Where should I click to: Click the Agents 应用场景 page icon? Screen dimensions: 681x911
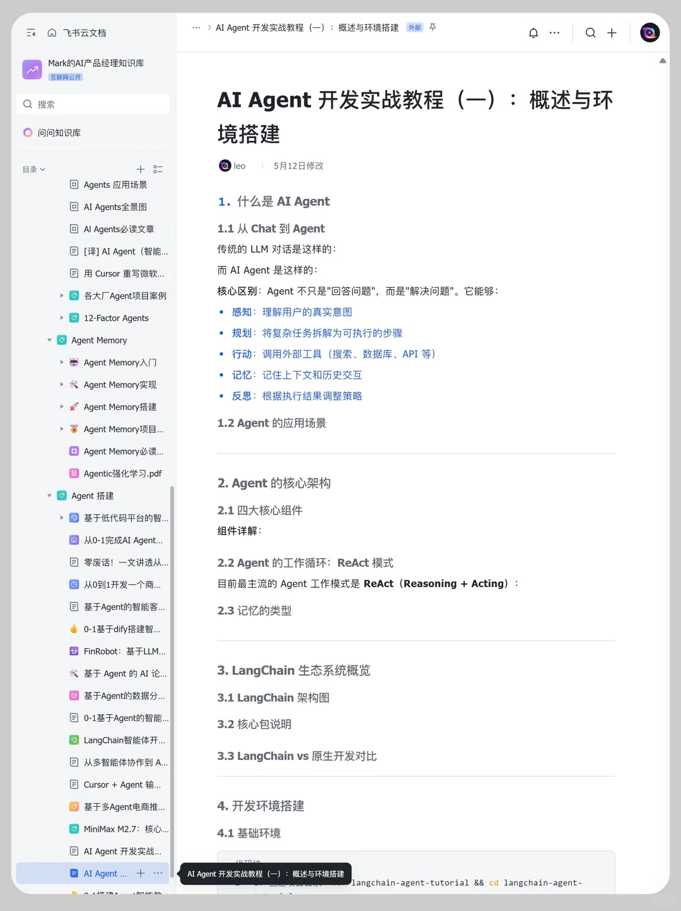click(x=74, y=184)
